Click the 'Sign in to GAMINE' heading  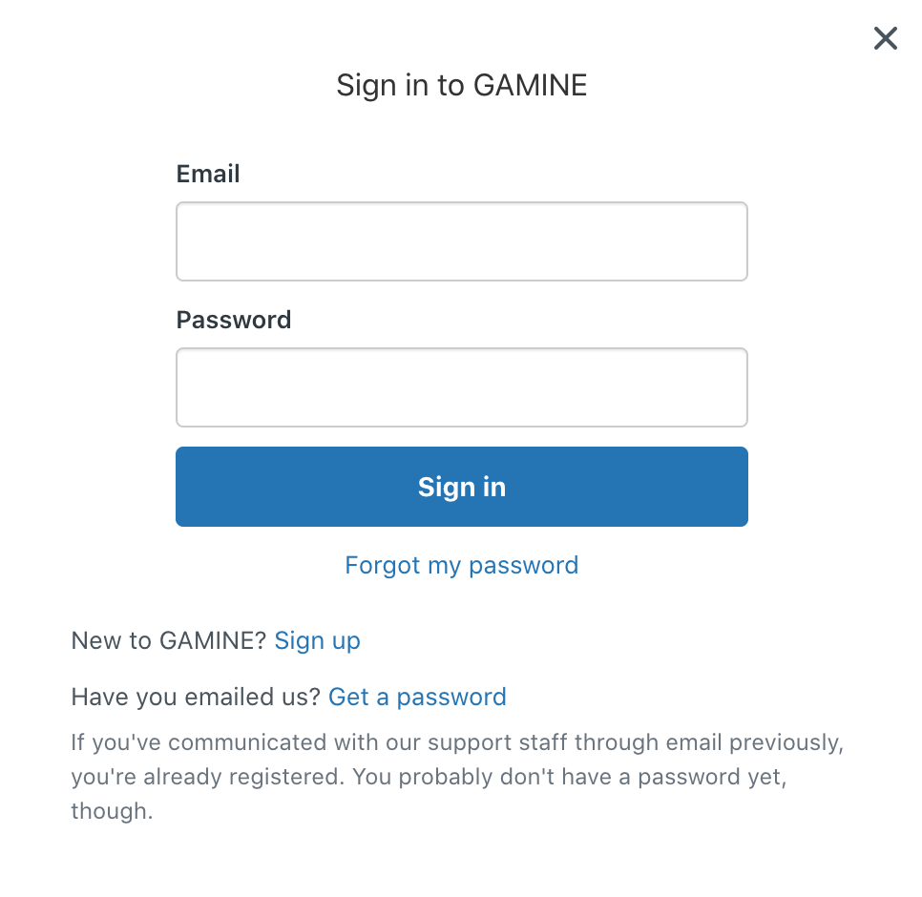click(x=461, y=86)
